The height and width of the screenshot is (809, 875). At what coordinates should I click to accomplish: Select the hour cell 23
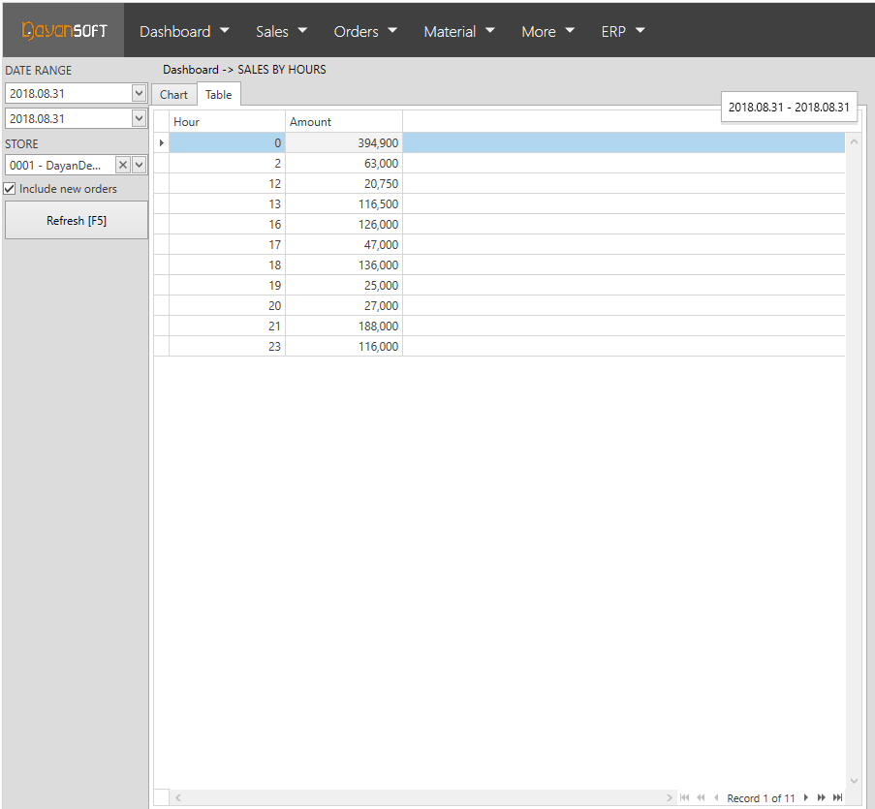tap(227, 347)
